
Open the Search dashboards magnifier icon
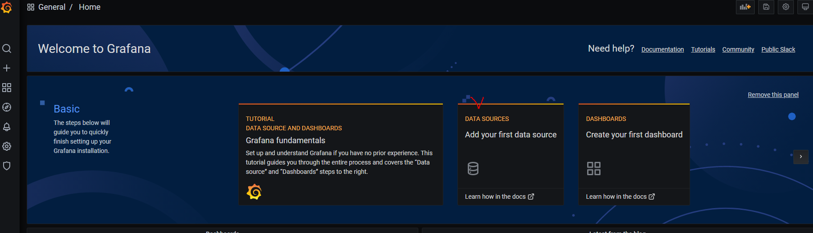[7, 48]
